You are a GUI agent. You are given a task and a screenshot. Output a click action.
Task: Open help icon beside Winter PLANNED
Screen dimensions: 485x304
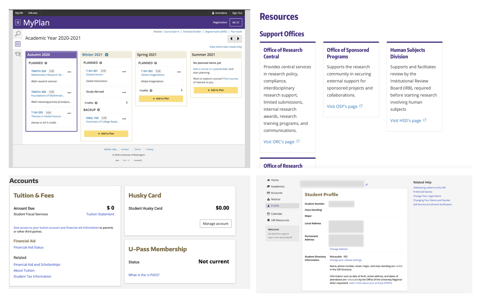101,63
